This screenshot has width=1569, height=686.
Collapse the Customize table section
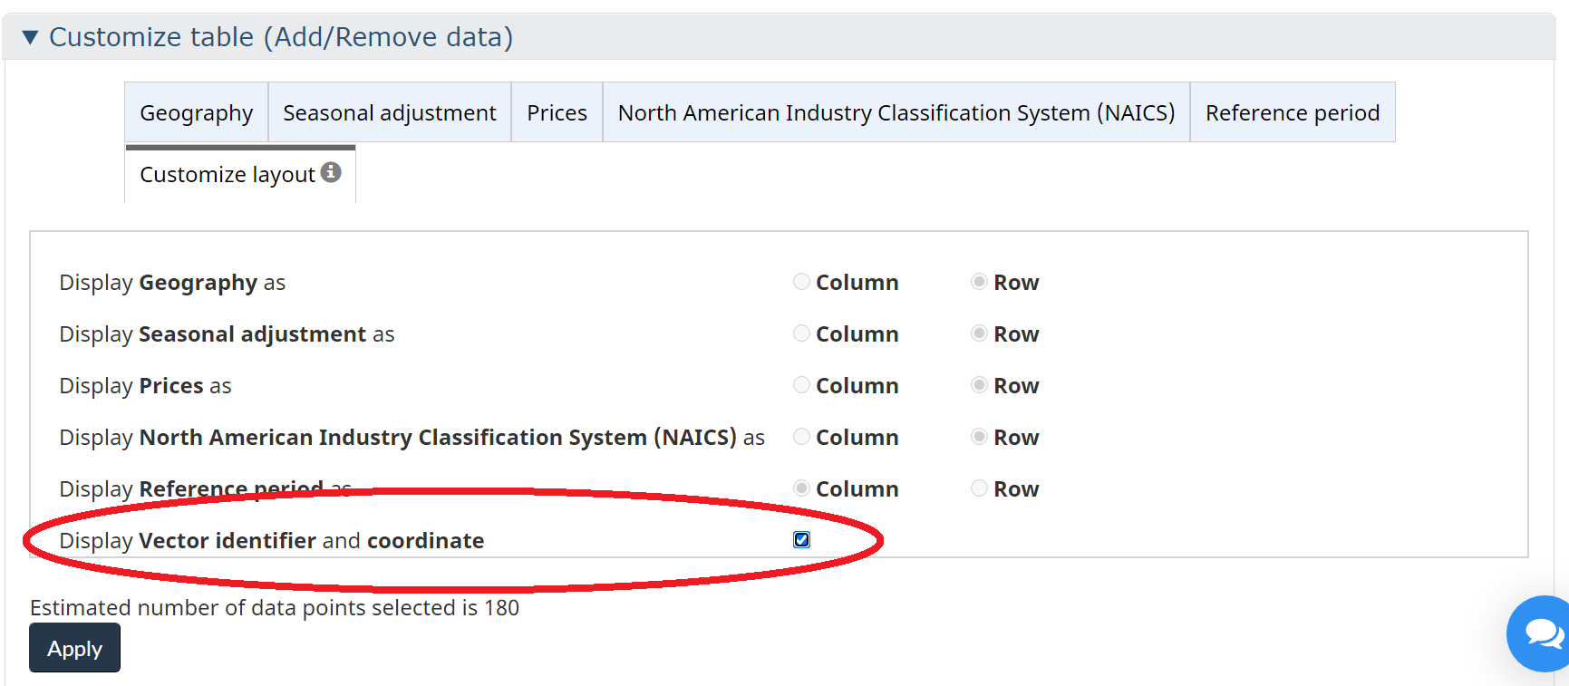coord(31,37)
